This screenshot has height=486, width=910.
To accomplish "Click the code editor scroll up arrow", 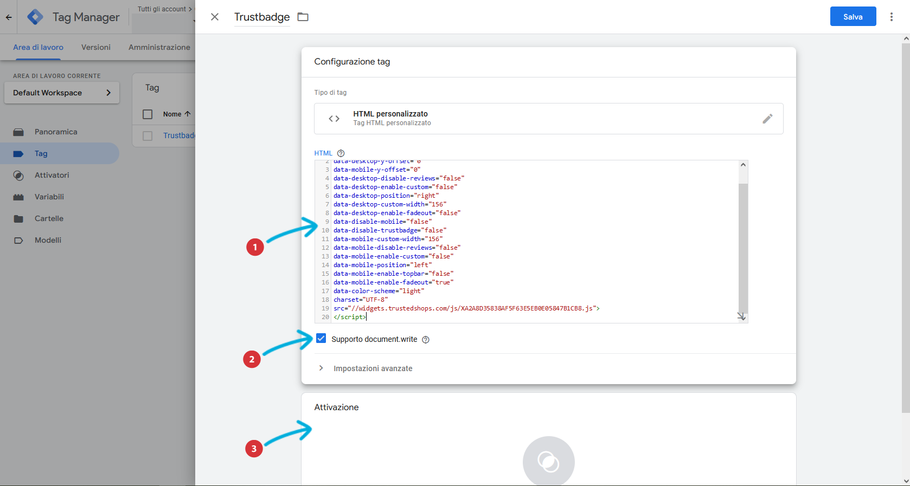I will (x=743, y=165).
